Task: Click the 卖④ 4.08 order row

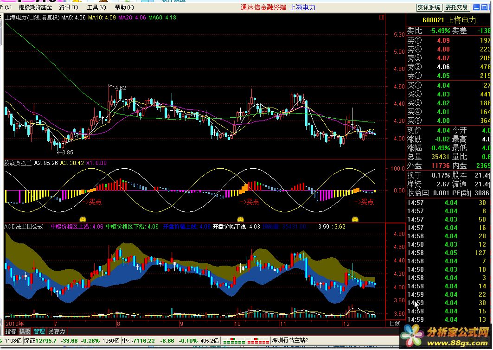Action: [448, 49]
